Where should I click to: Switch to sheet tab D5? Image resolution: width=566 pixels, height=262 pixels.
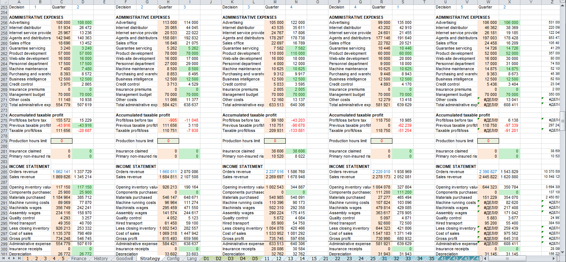tap(255, 259)
